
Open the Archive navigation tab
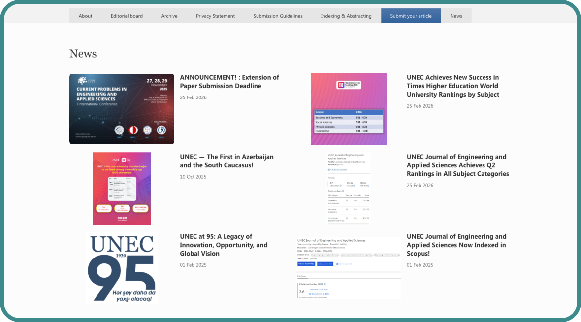click(169, 16)
